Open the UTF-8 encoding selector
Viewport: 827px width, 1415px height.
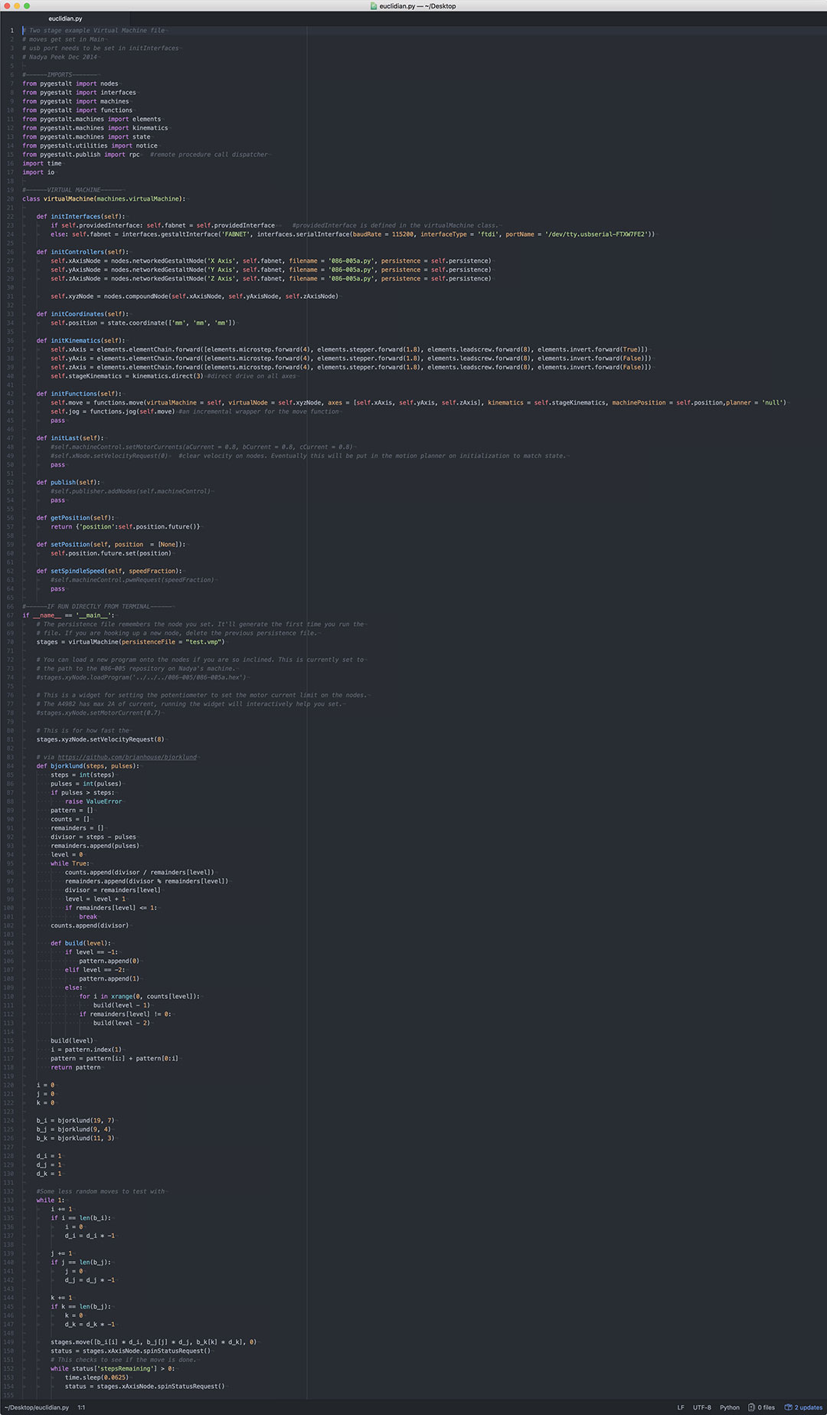click(x=702, y=1407)
